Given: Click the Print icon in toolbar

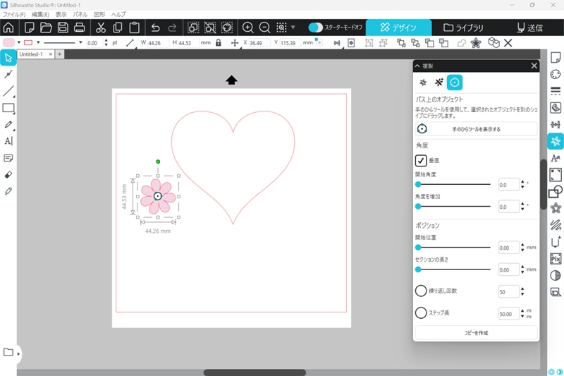Looking at the screenshot, I should [80, 28].
